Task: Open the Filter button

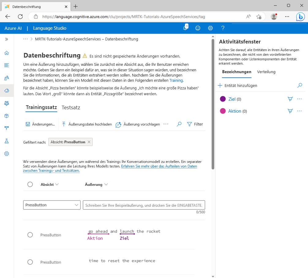Action: point(195,124)
